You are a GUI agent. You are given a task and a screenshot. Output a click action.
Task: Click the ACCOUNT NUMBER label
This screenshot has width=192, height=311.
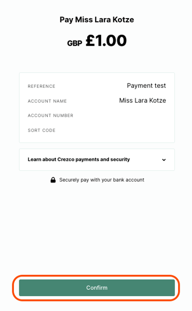pyautogui.click(x=51, y=116)
